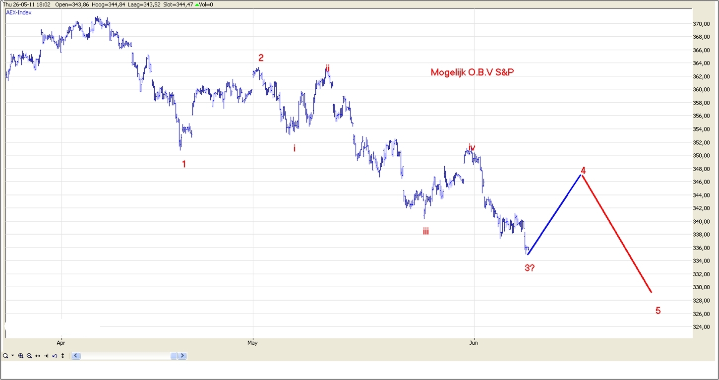Viewport: 719px width, 380px height.
Task: Click the '3?' wave label
Action: (x=530, y=268)
